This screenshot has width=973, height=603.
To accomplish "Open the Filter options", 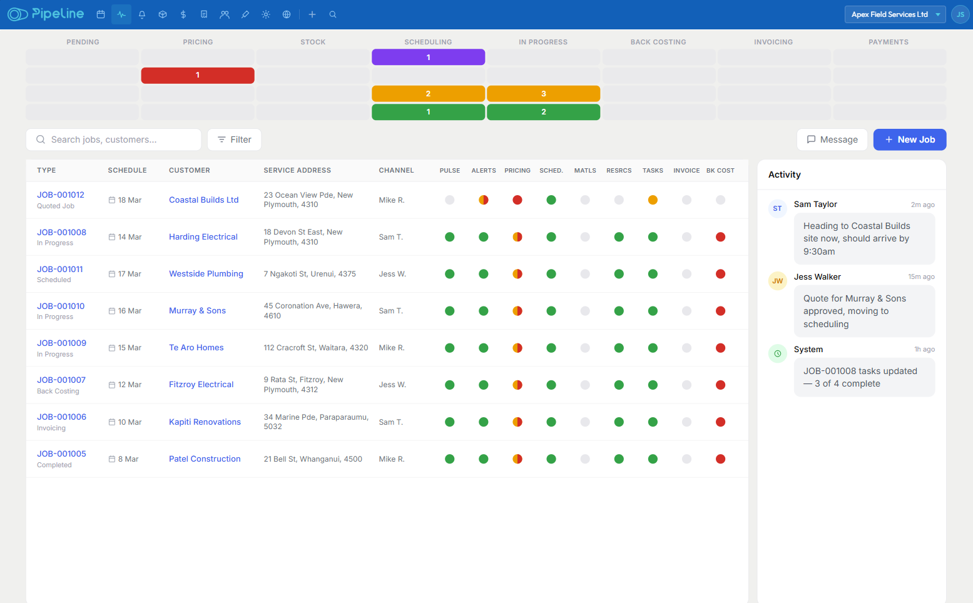I will coord(234,139).
